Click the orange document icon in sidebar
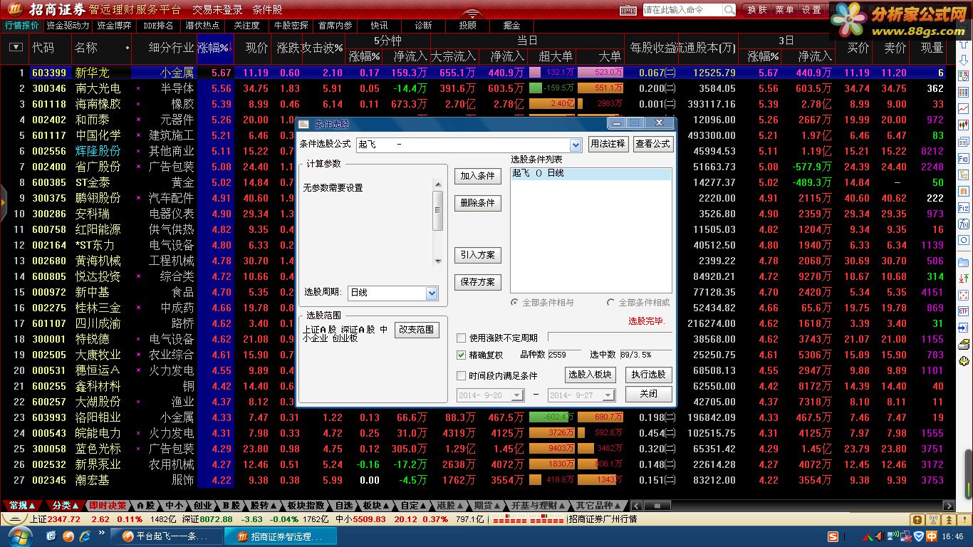The height and width of the screenshot is (547, 973). [964, 191]
